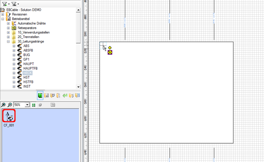Click the folder with gray panel icon

point(46,96)
